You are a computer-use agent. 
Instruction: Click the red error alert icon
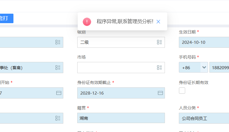point(87,21)
